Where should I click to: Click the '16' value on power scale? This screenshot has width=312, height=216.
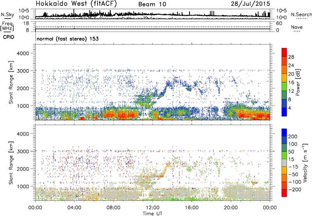pos(291,83)
